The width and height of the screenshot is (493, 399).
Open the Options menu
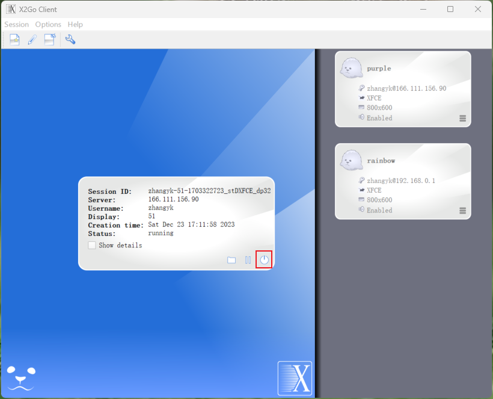[48, 25]
